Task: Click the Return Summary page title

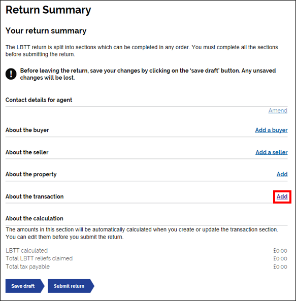Action: (48, 10)
